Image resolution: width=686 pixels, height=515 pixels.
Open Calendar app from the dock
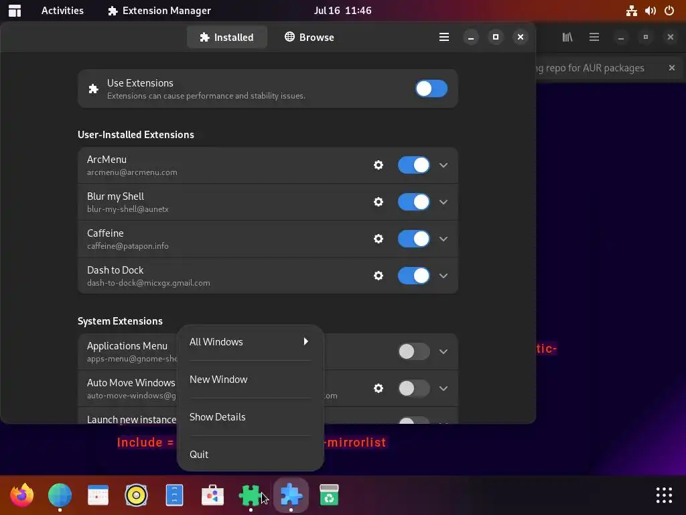click(98, 496)
